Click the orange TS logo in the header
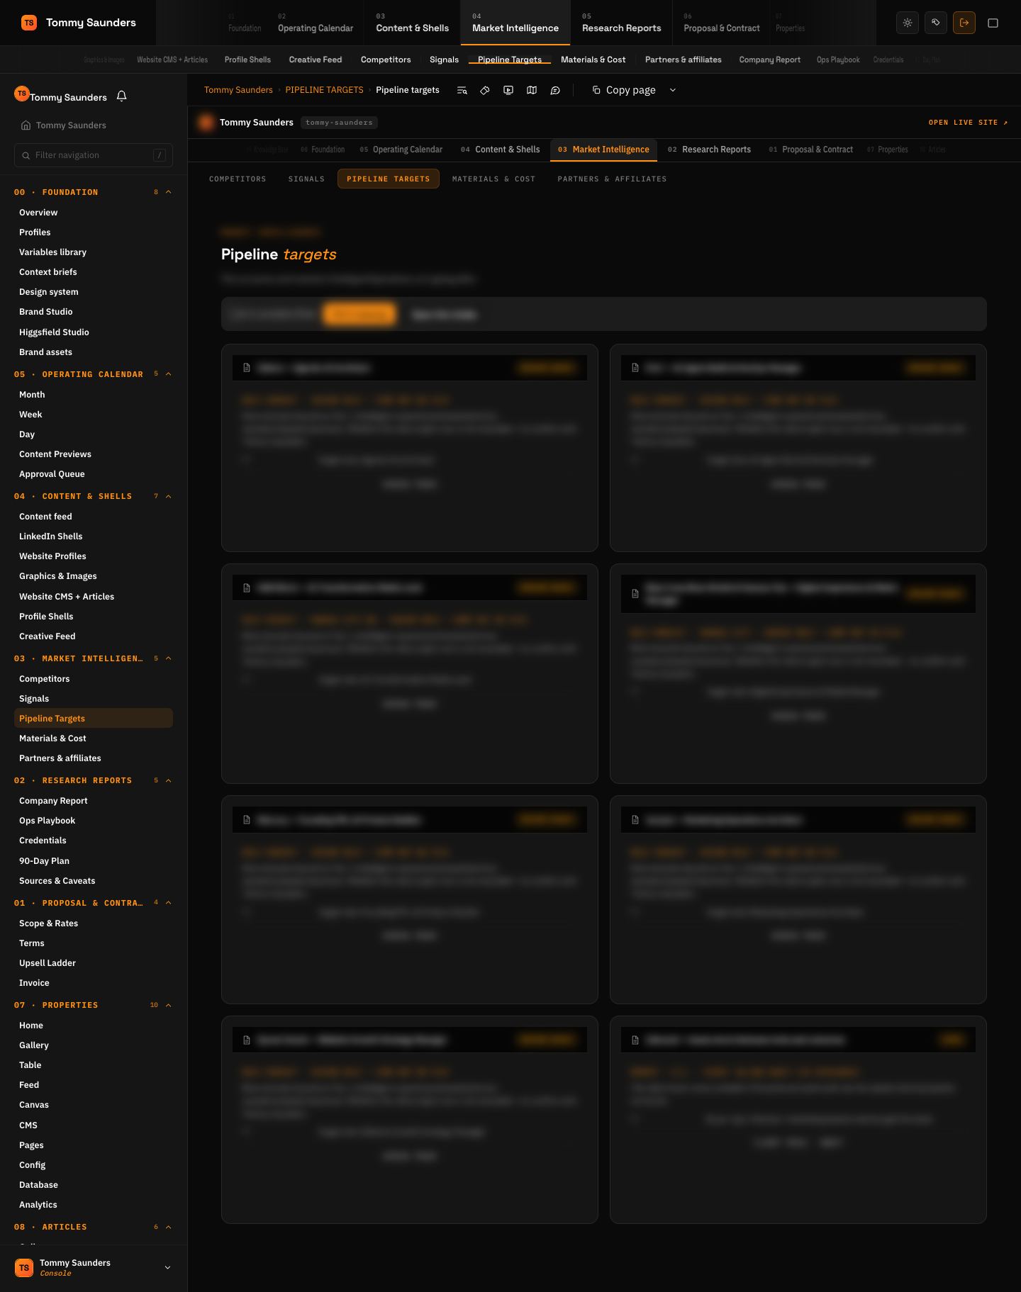The image size is (1021, 1292). 29,23
